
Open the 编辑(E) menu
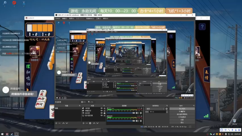pos(64,18)
